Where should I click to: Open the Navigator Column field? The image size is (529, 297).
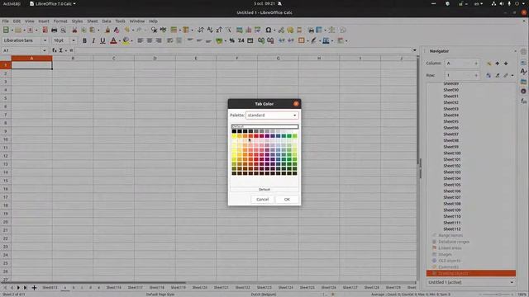[462, 64]
